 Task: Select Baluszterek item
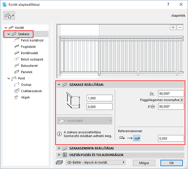[29, 66]
